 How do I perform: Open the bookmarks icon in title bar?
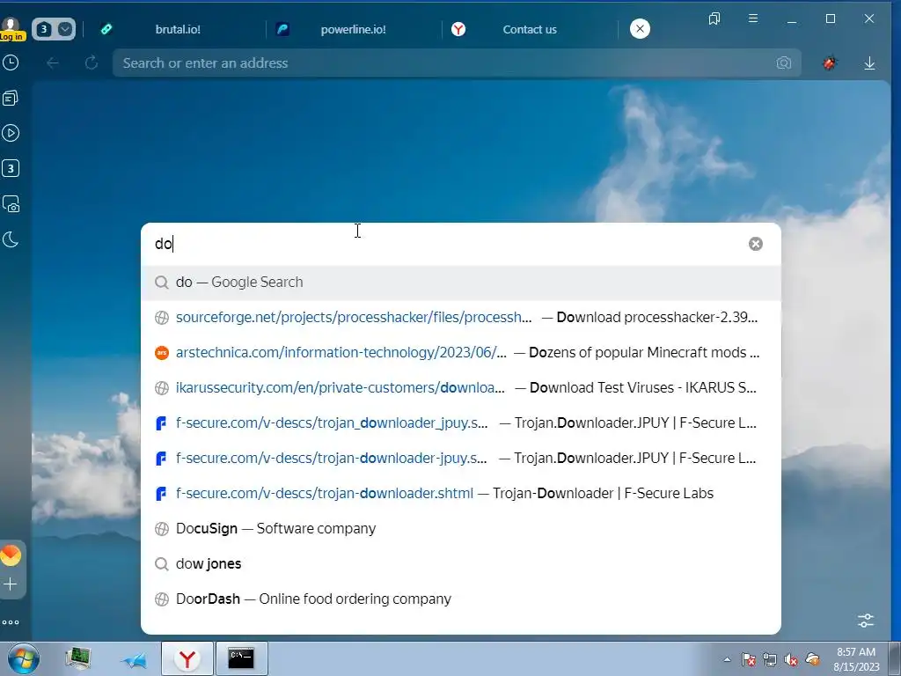tap(714, 19)
